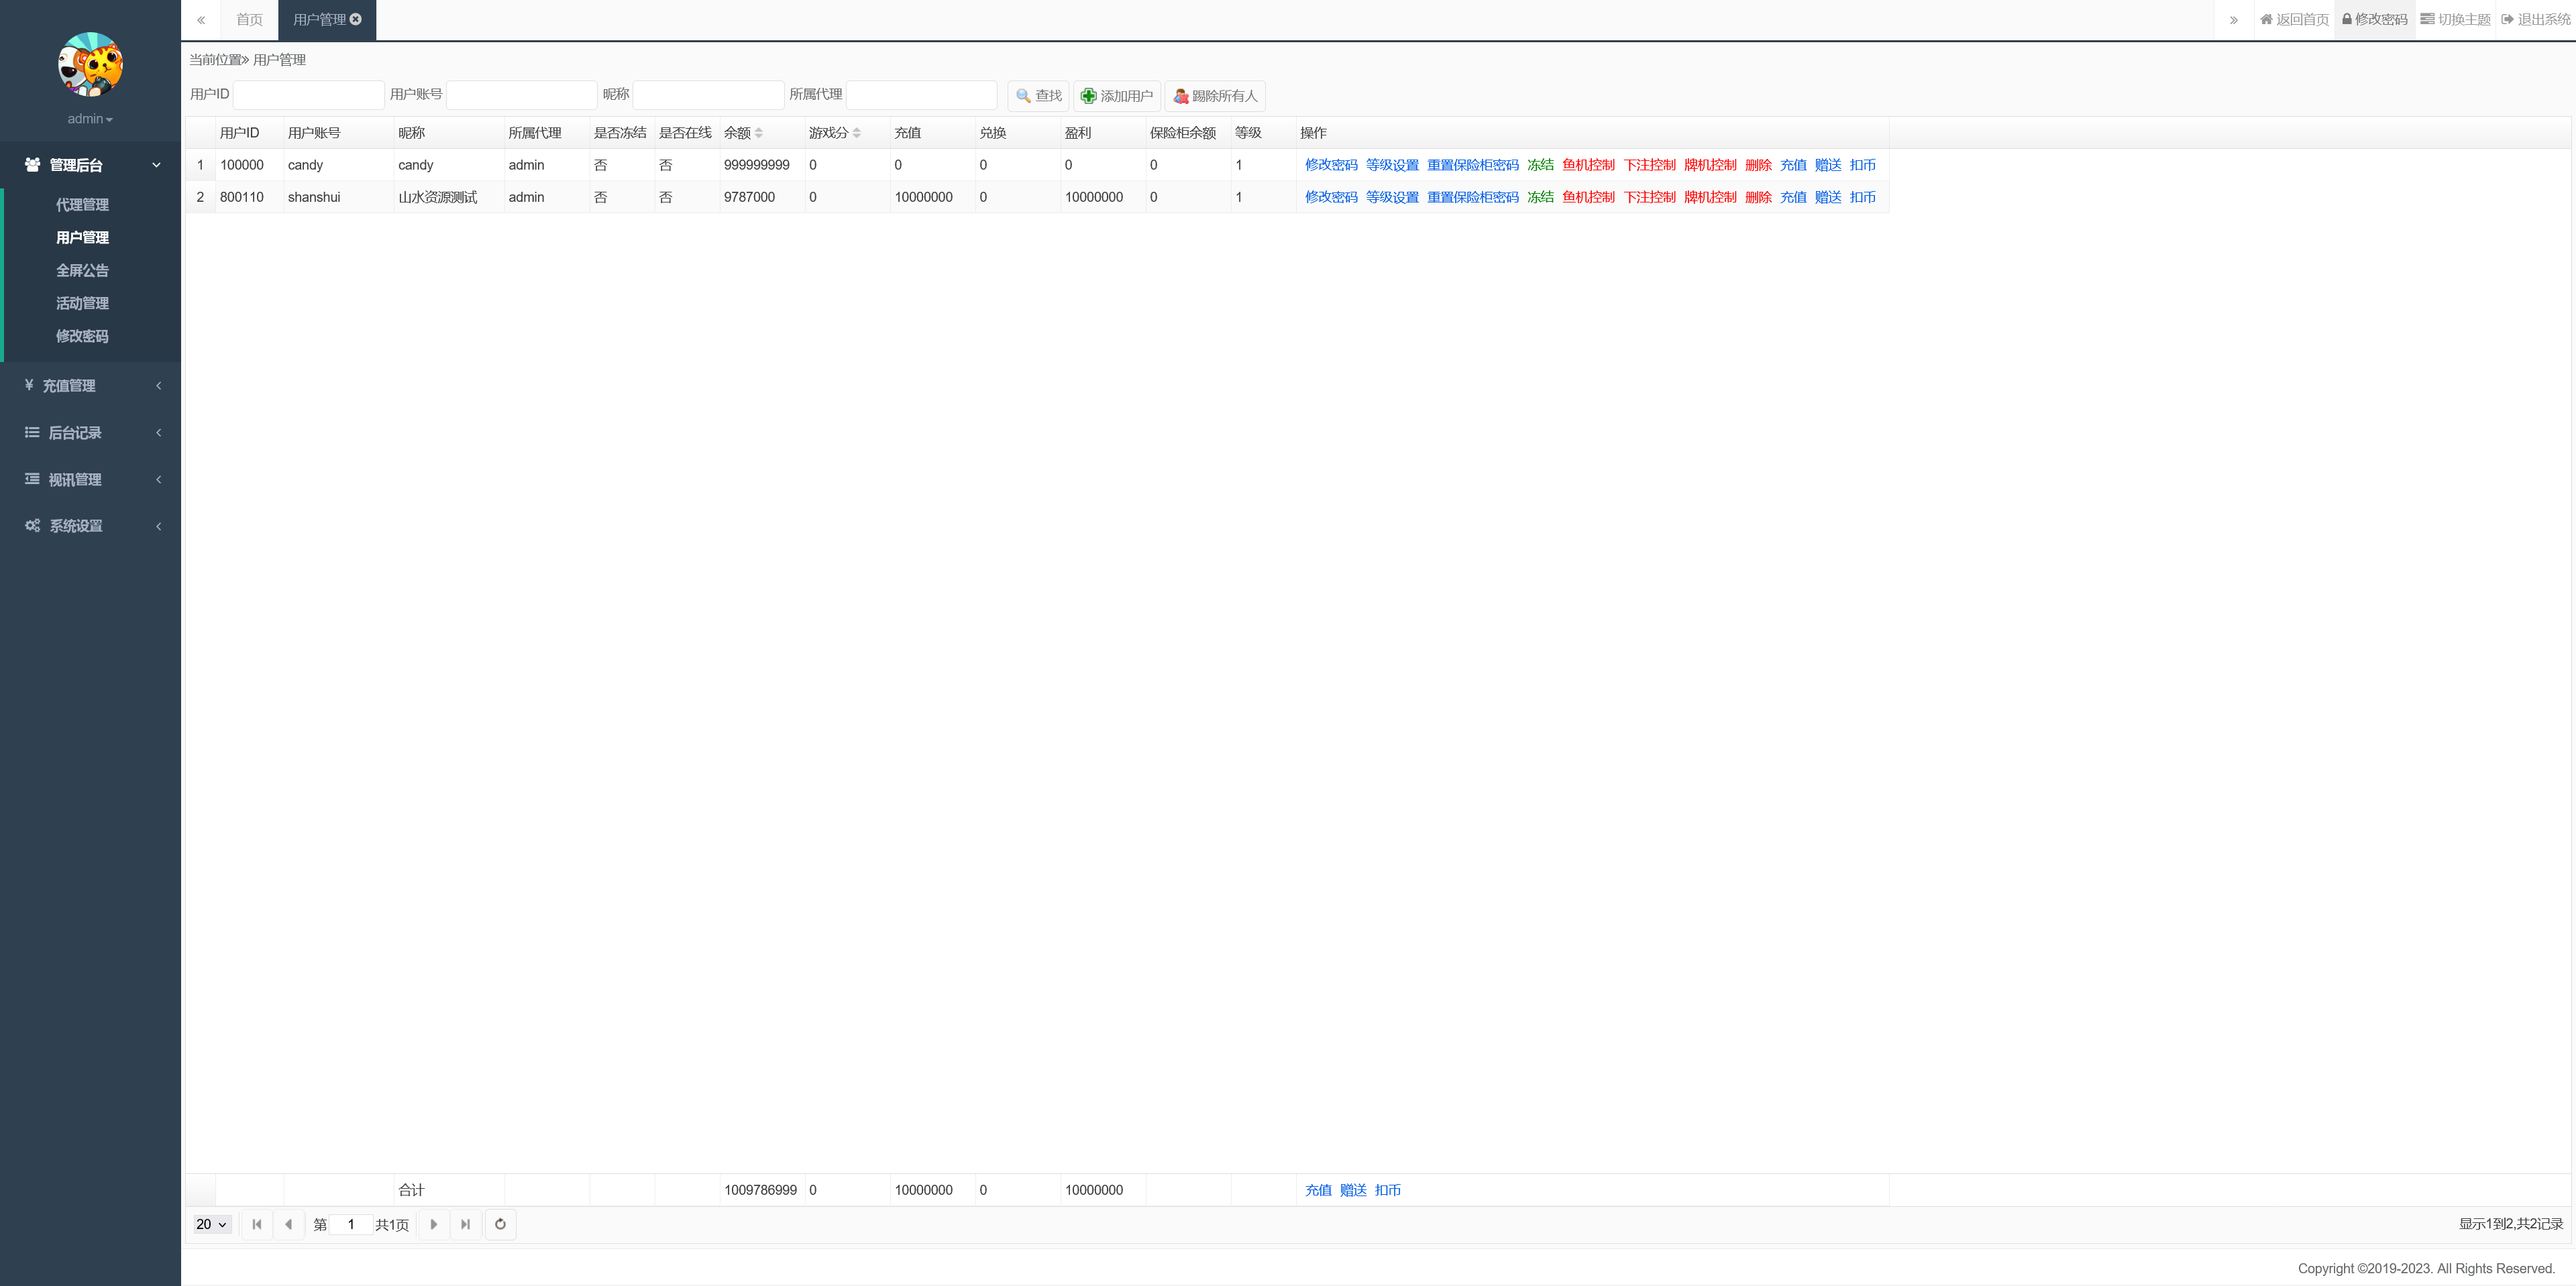Open the page size 20 dropdown
The image size is (2576, 1286).
coord(211,1224)
